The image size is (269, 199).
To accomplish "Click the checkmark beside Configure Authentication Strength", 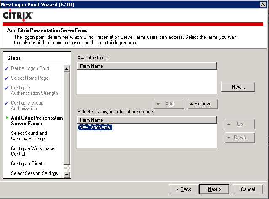I will pos(6,88).
